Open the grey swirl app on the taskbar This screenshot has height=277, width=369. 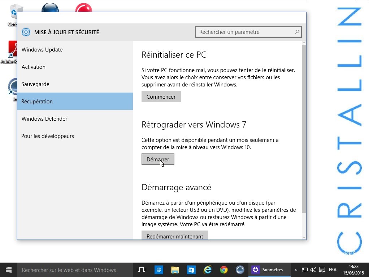(240, 270)
